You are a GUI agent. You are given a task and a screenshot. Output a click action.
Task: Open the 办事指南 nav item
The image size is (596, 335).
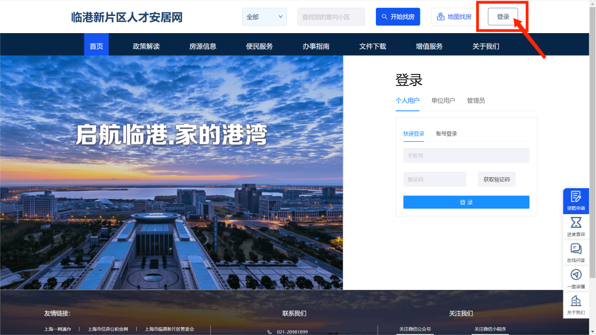click(316, 46)
